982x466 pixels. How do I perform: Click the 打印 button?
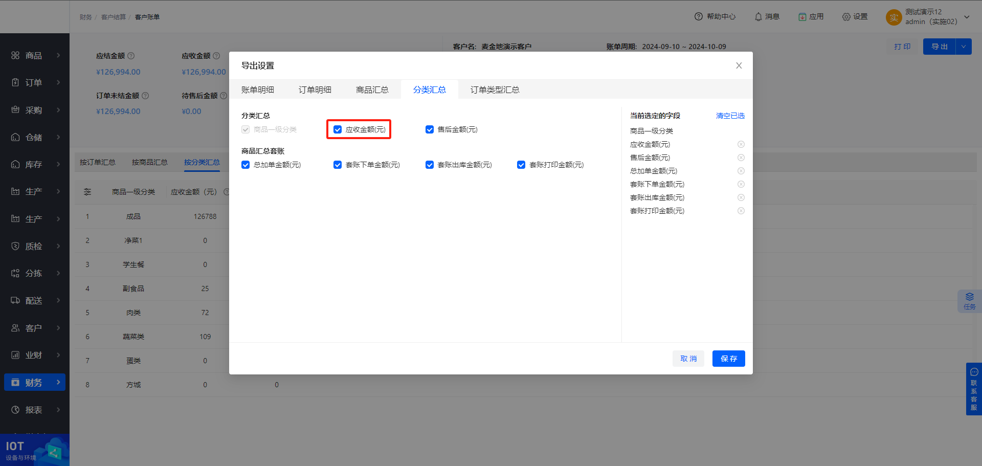tap(902, 47)
